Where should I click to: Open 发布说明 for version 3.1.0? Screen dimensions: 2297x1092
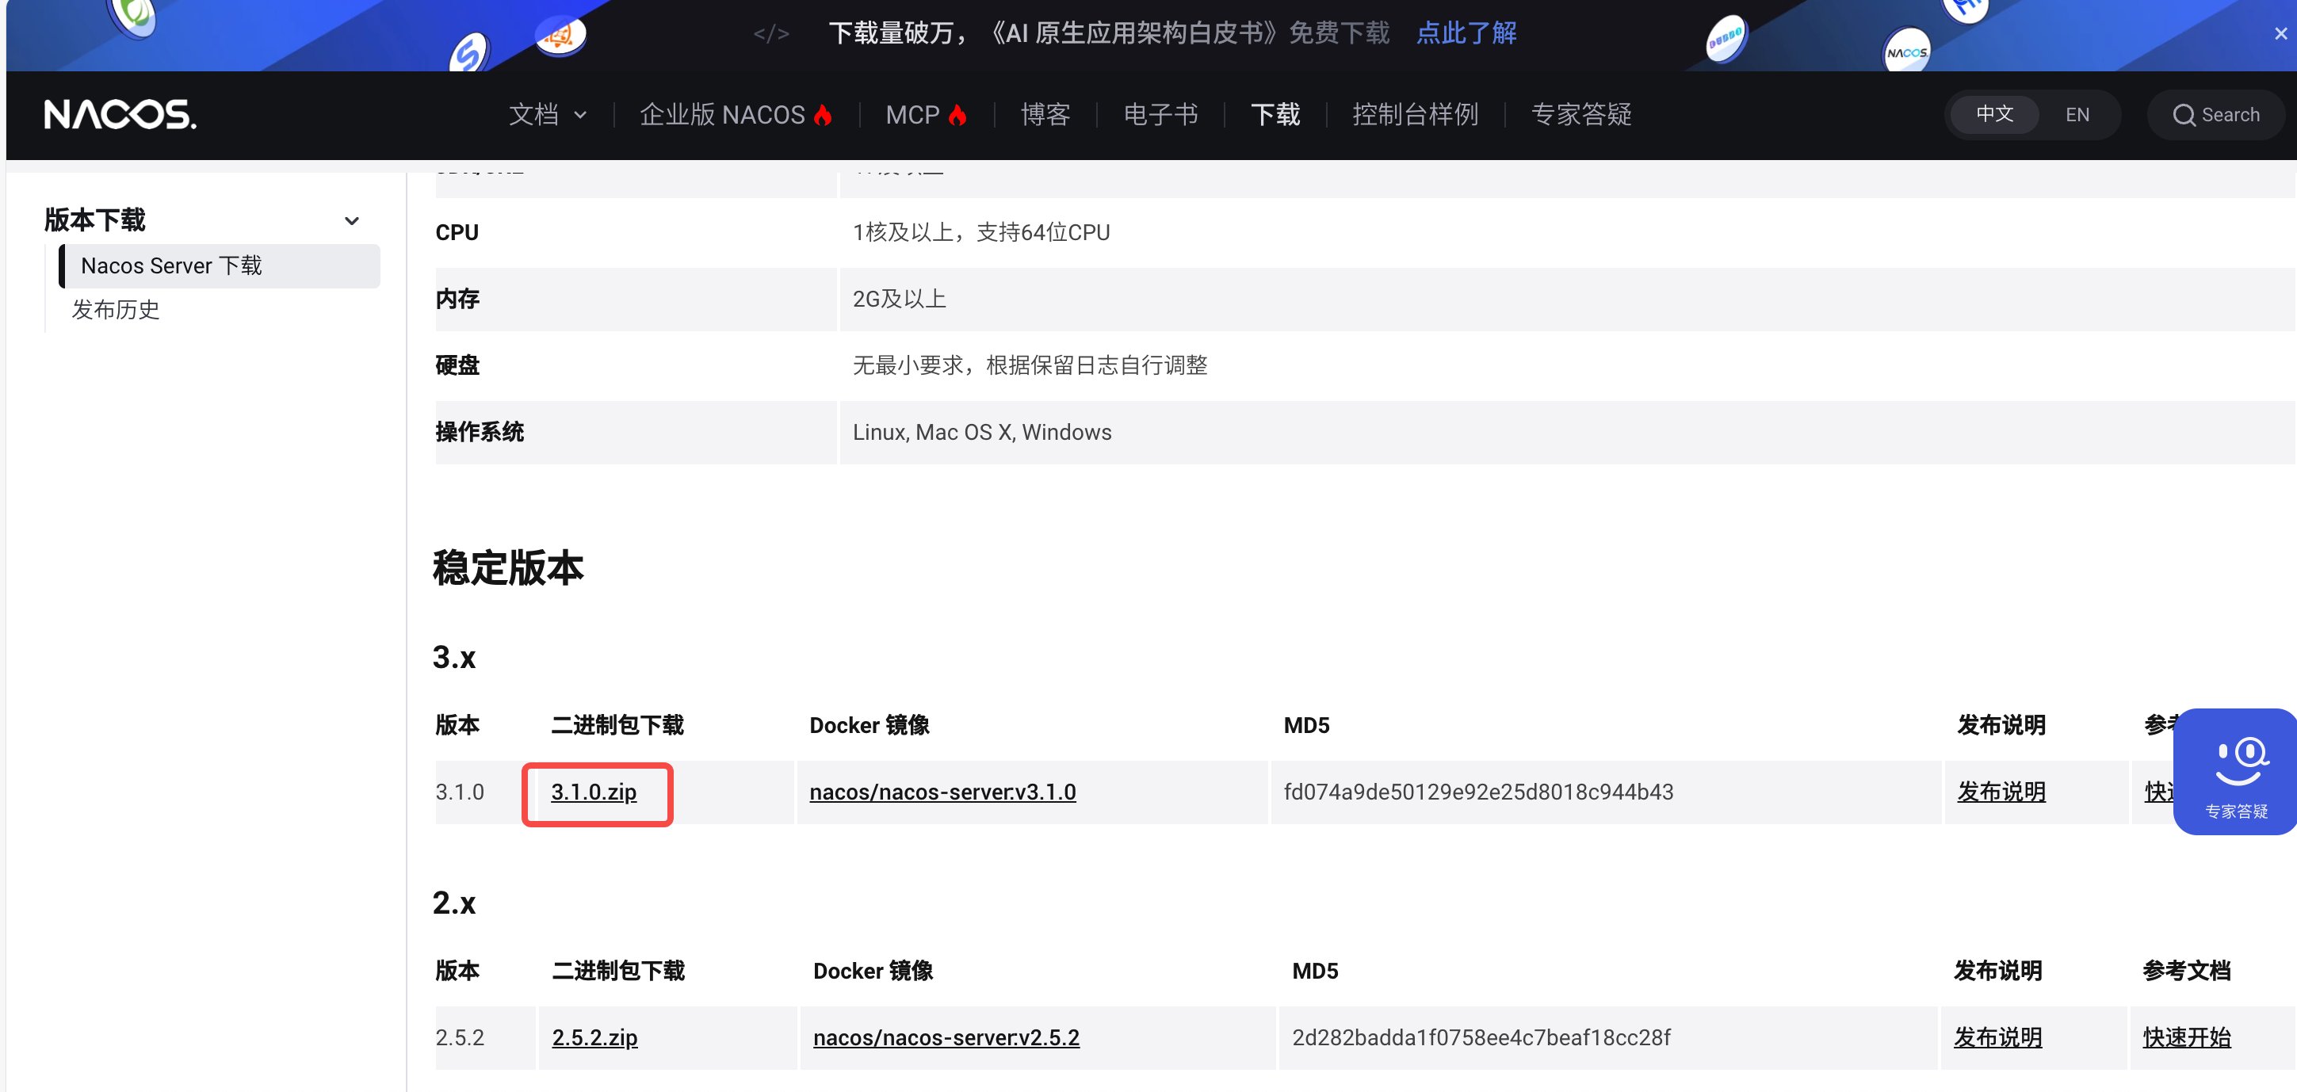pos(2001,792)
